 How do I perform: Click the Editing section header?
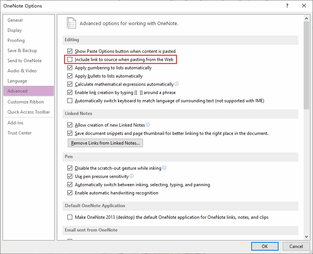(x=180, y=40)
